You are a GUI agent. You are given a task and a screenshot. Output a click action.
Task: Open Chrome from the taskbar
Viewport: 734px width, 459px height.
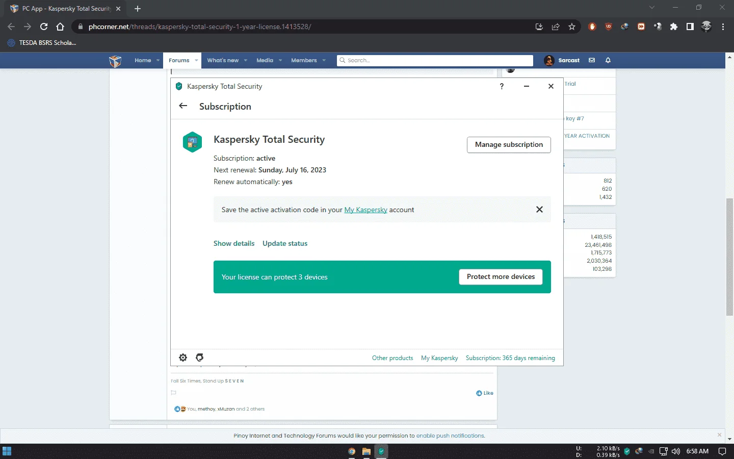[352, 451]
